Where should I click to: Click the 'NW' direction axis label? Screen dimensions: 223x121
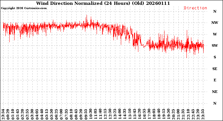[215, 23]
